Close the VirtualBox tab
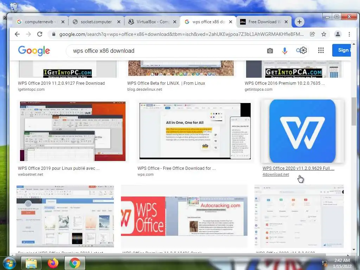 click(x=175, y=22)
